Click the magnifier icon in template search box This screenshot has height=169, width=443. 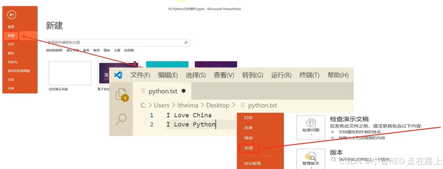186,43
